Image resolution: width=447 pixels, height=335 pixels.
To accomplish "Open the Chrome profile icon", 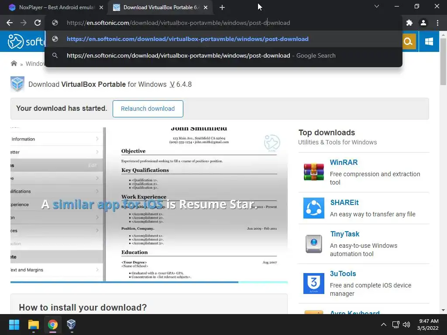I will tap(423, 23).
